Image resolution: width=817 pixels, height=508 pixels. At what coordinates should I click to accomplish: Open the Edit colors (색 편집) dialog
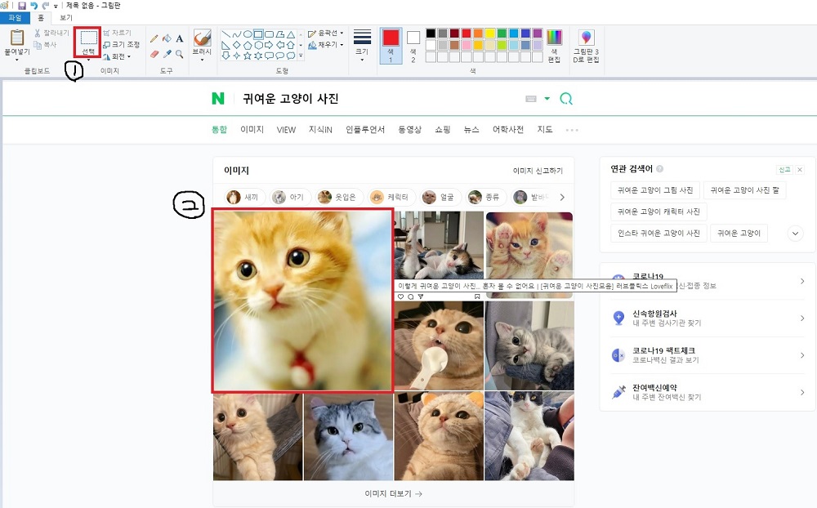point(555,42)
